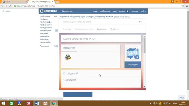
Task: Switch to the Создание конкурса tab
Action: coord(84,29)
